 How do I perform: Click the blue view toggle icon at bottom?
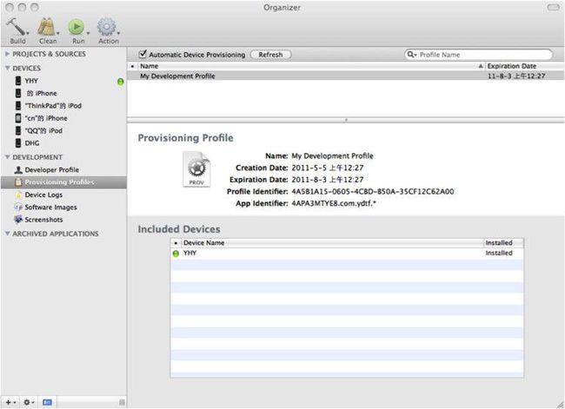[x=47, y=402]
